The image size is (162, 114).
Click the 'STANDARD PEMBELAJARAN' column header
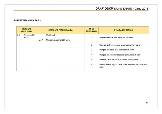pos(61,30)
